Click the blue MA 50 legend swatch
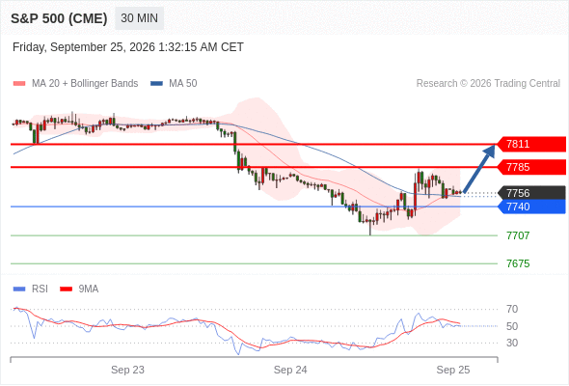 click(156, 84)
